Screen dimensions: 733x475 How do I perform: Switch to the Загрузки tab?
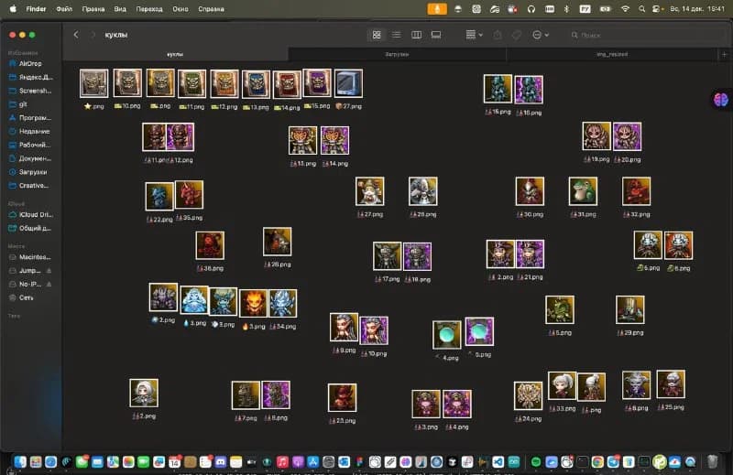[x=397, y=55]
